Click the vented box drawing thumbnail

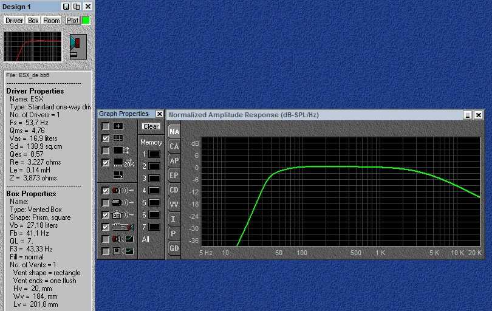(x=78, y=47)
